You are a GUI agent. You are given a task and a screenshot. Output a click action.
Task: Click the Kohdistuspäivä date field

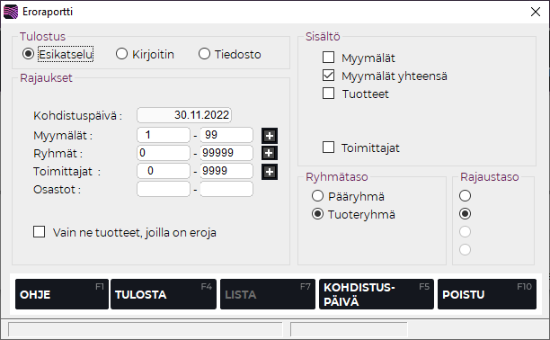[x=184, y=115]
